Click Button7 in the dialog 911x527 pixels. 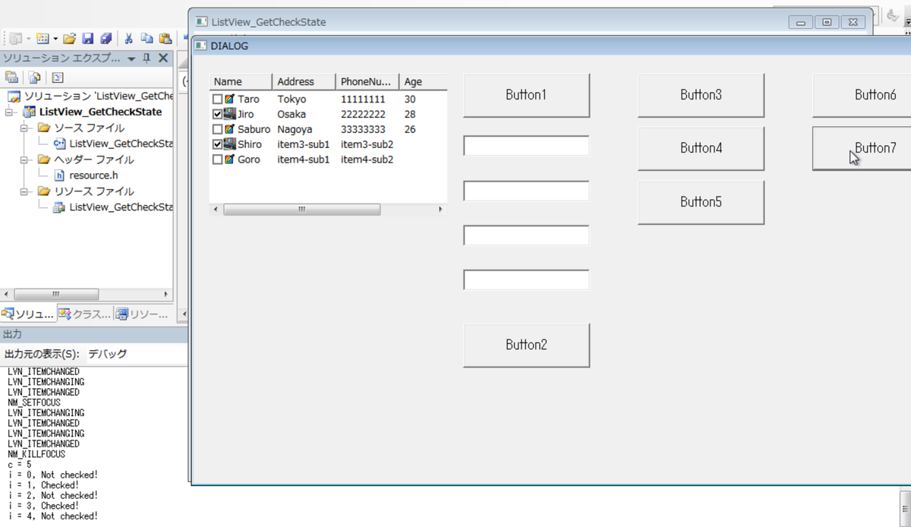point(862,148)
